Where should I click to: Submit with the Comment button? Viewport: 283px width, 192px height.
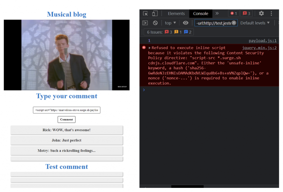pos(67,119)
